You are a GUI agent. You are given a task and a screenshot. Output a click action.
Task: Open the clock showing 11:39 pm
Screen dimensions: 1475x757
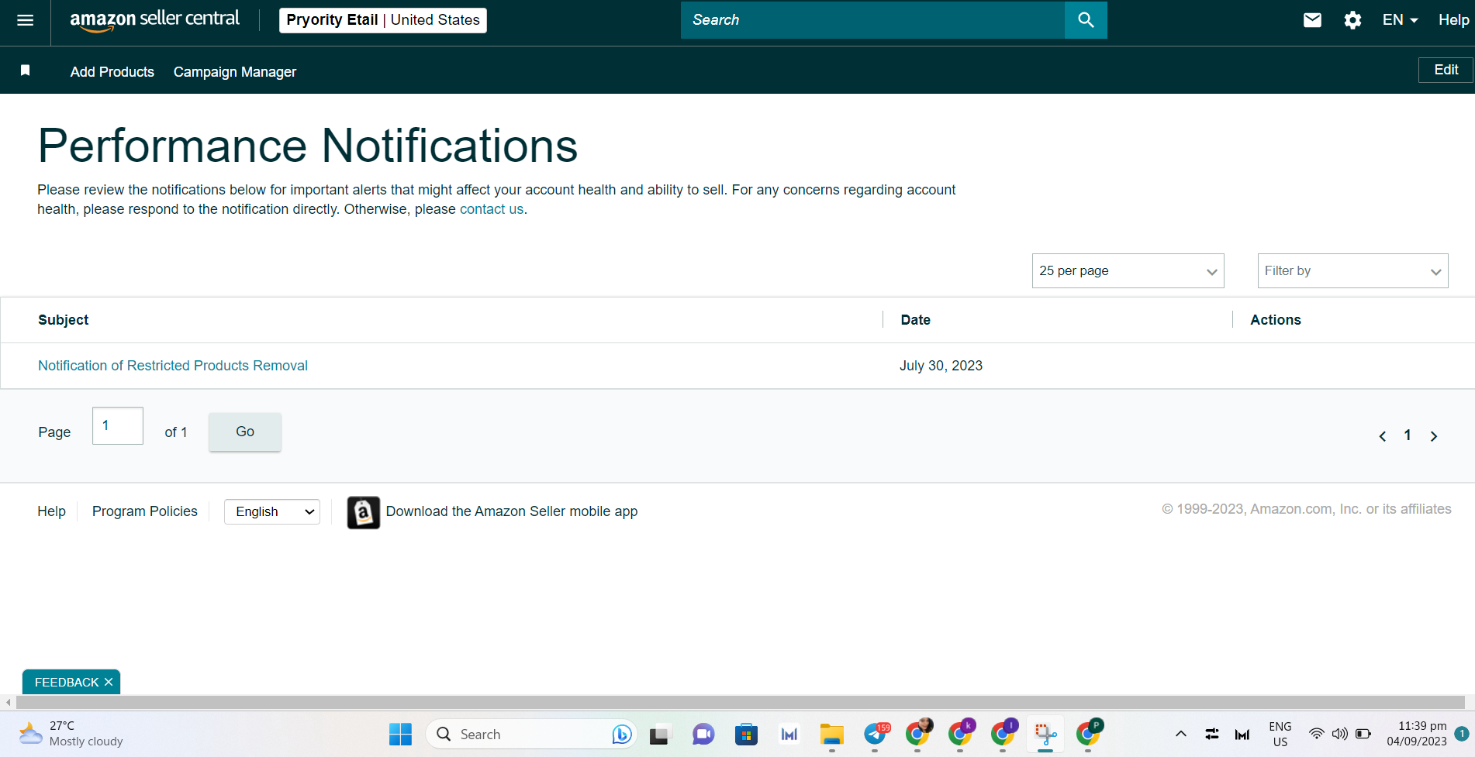click(1416, 734)
